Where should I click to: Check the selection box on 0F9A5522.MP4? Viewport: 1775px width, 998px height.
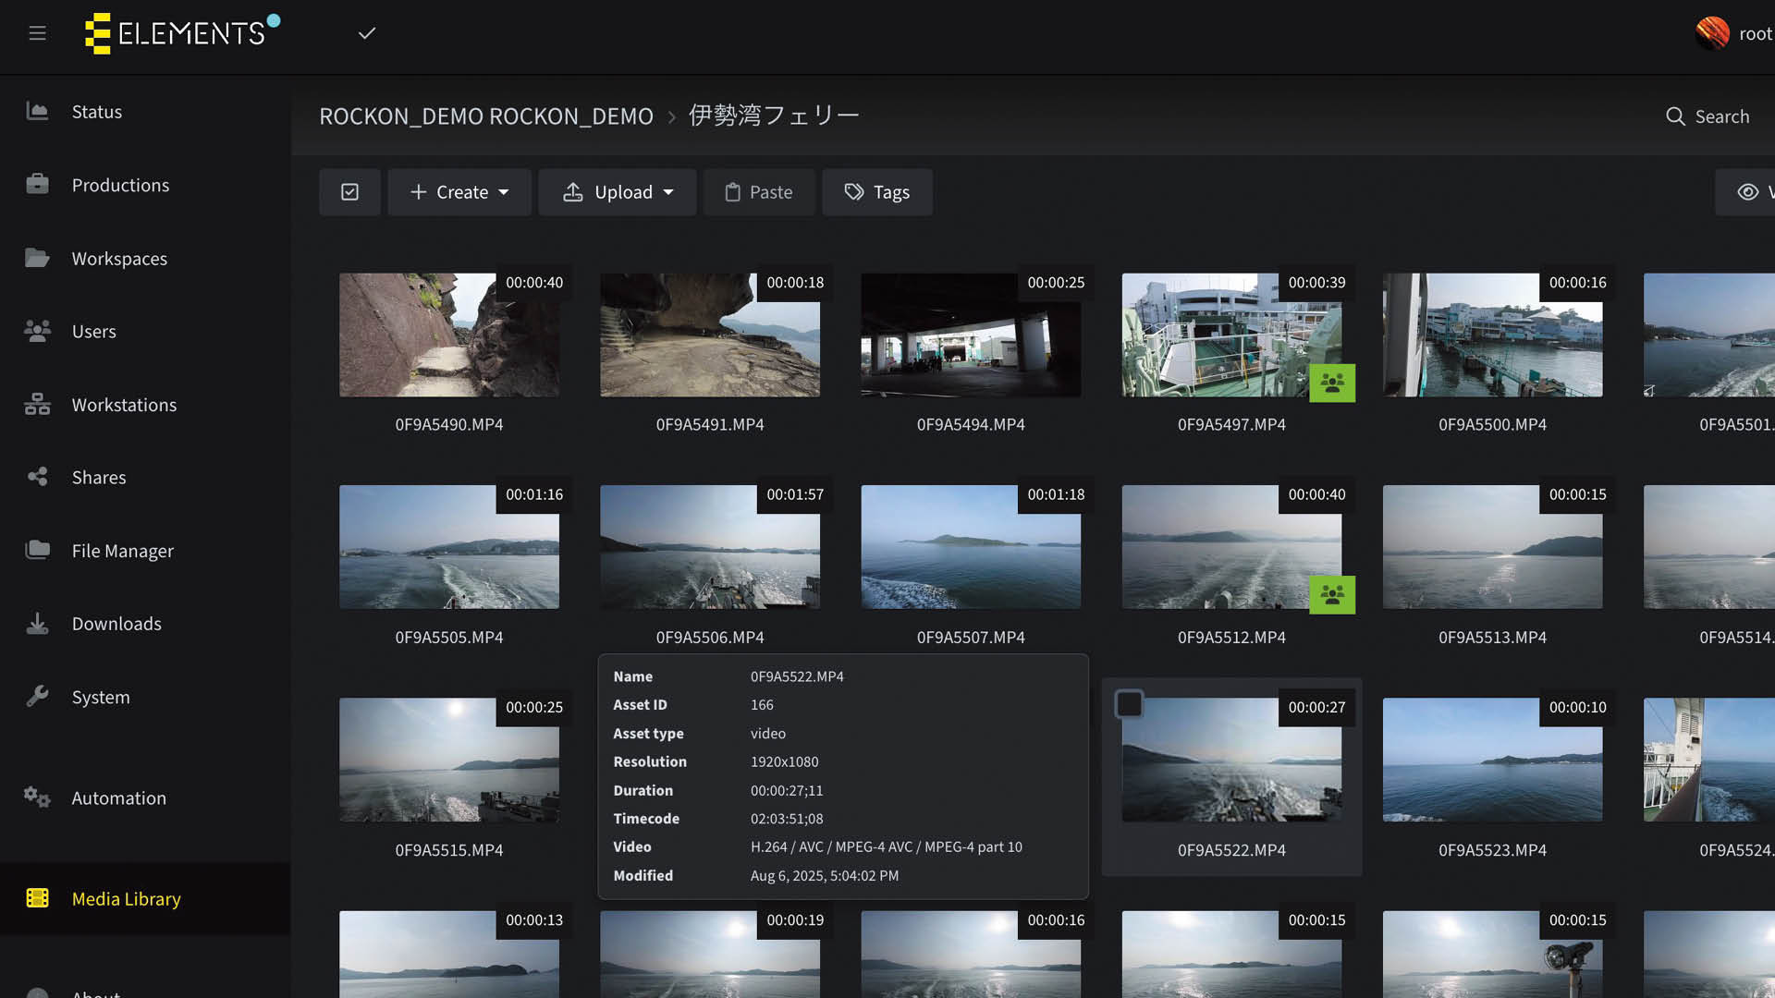pyautogui.click(x=1129, y=704)
